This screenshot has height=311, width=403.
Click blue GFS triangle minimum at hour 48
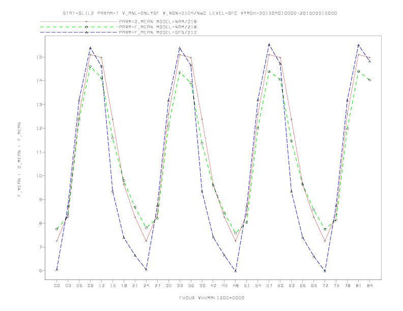[x=236, y=271]
